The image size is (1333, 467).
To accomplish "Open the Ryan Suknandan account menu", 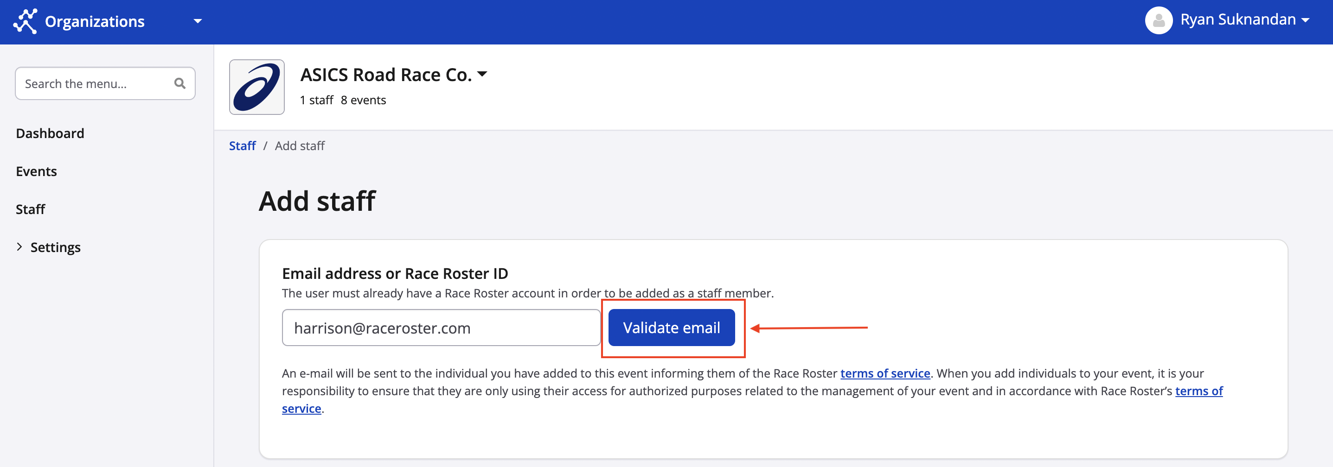I will (x=1244, y=19).
